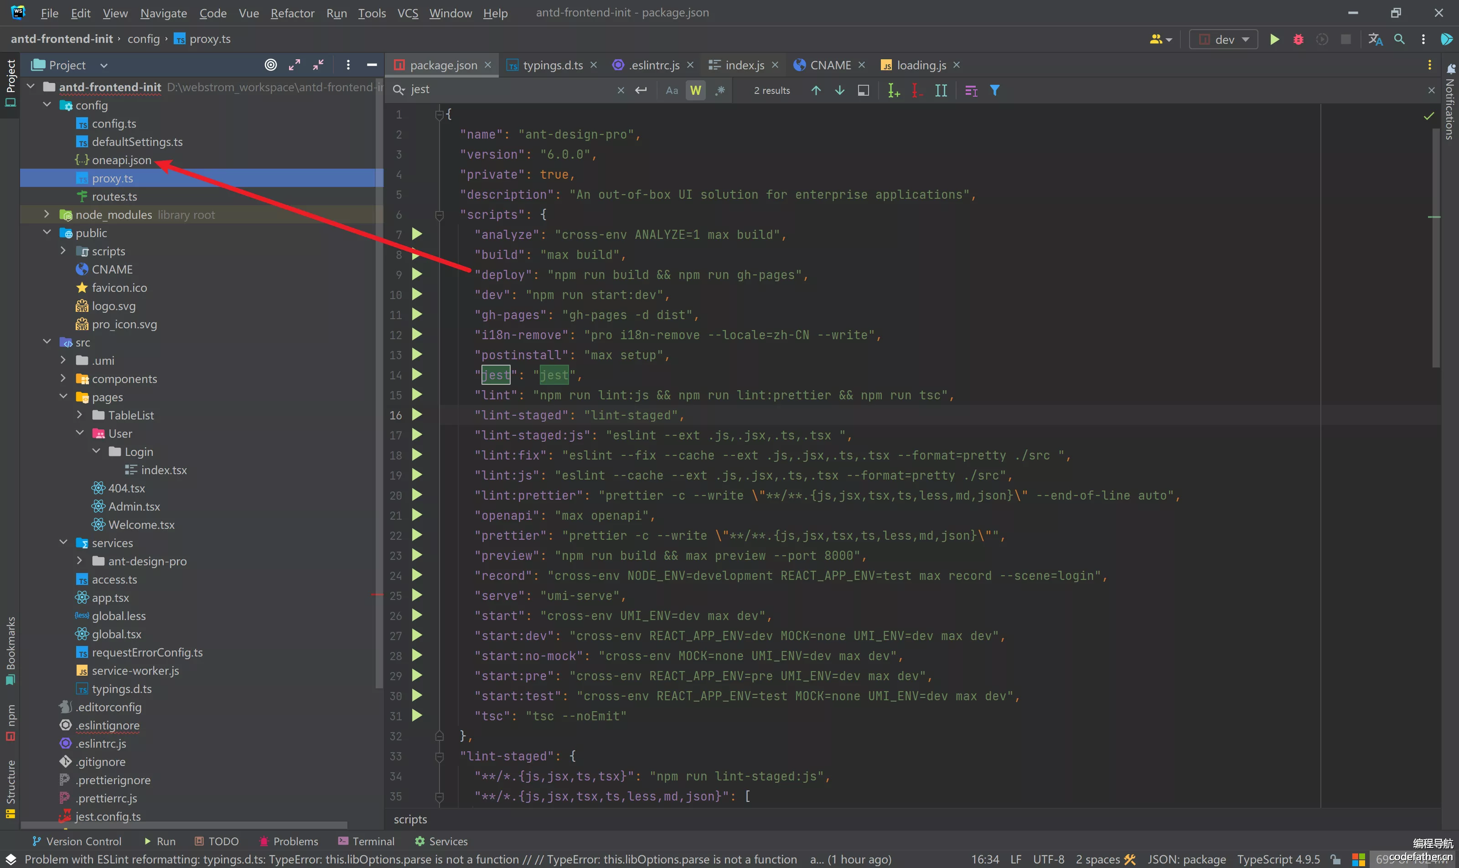
Task: Click the Project tree horizontal scrollbar
Action: tap(184, 825)
